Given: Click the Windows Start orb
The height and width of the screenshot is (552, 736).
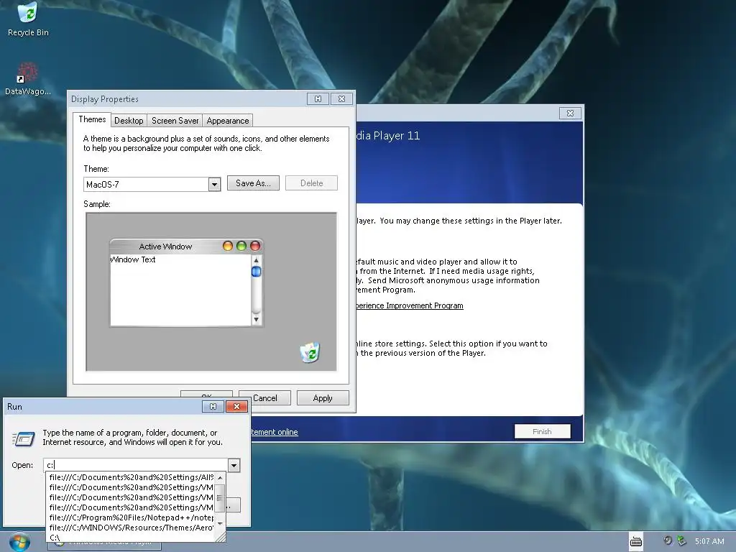Looking at the screenshot, I should click(19, 542).
